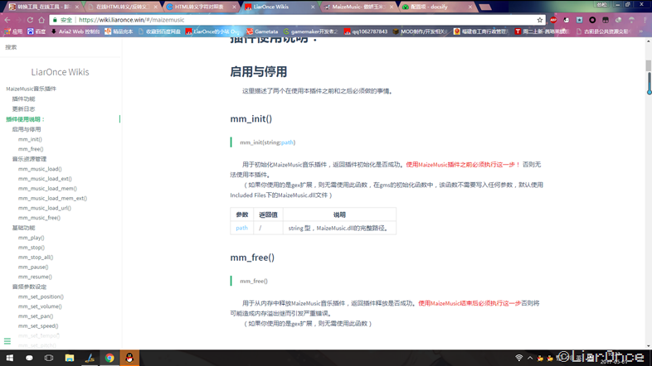The image size is (652, 366).
Task: Switch to the MaizeMusic browser tab
Action: (x=358, y=7)
